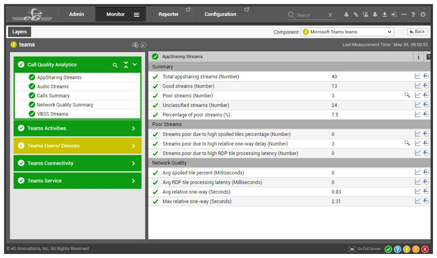Image resolution: width=437 pixels, height=258 pixels.
Task: Click red Critical status legend icon in footer
Action: [x=425, y=249]
